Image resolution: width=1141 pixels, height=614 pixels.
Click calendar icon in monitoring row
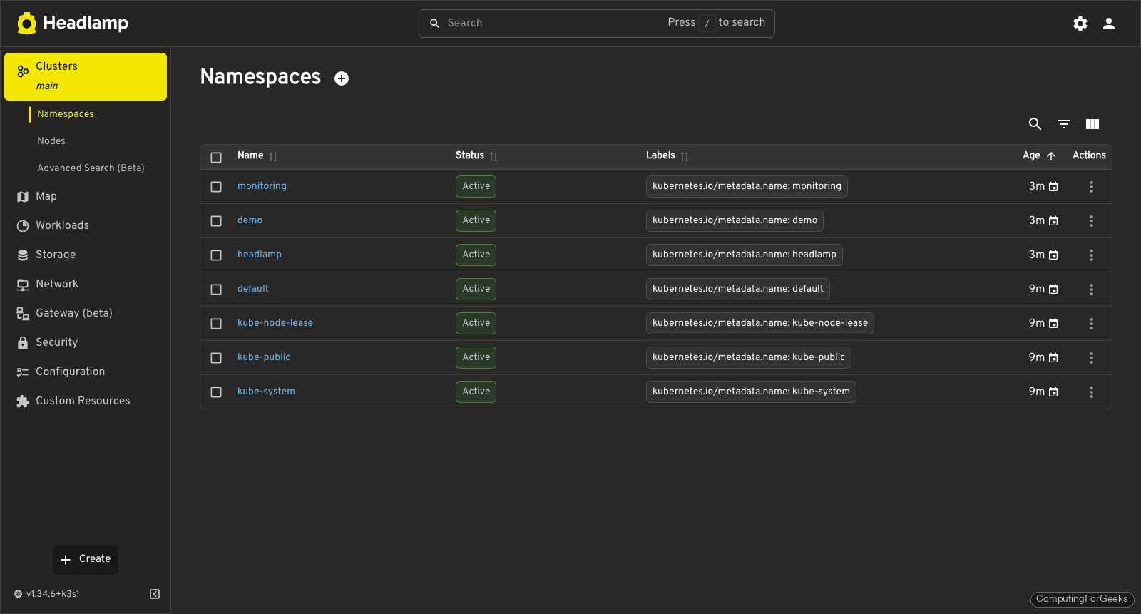tap(1053, 187)
